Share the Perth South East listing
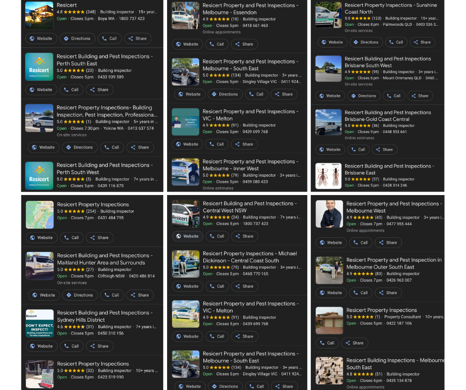The image size is (466, 390). 99,90
